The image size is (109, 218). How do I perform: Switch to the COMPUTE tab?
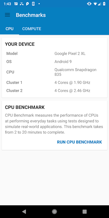[32, 29]
